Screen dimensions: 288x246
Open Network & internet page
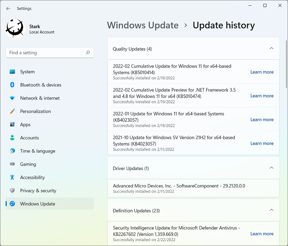50,98
